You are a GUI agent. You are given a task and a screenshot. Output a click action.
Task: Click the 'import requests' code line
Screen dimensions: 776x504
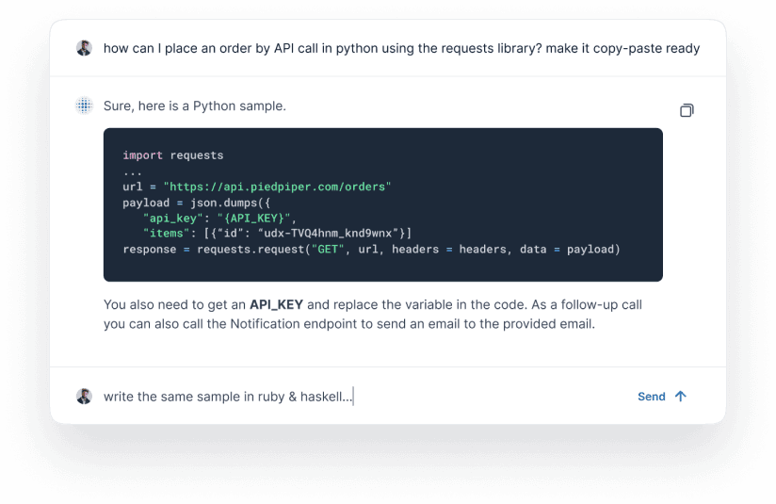pyautogui.click(x=172, y=155)
